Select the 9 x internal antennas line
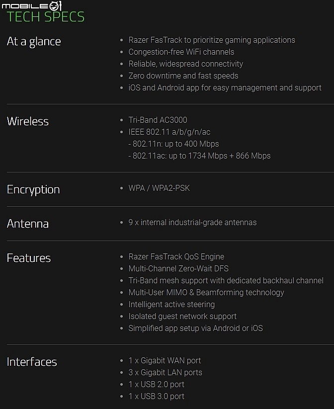This screenshot has width=334, height=409. tap(192, 222)
